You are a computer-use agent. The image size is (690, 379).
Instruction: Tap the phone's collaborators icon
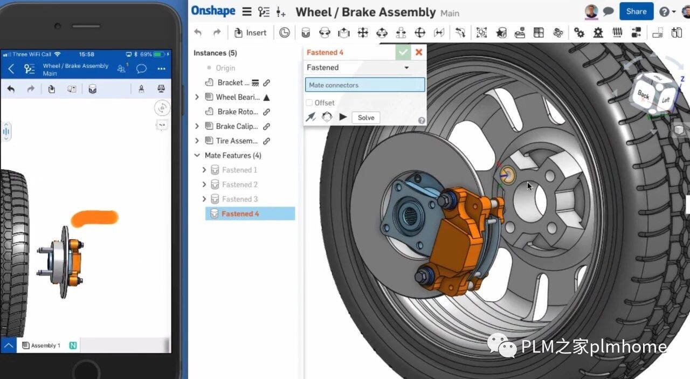coord(122,68)
